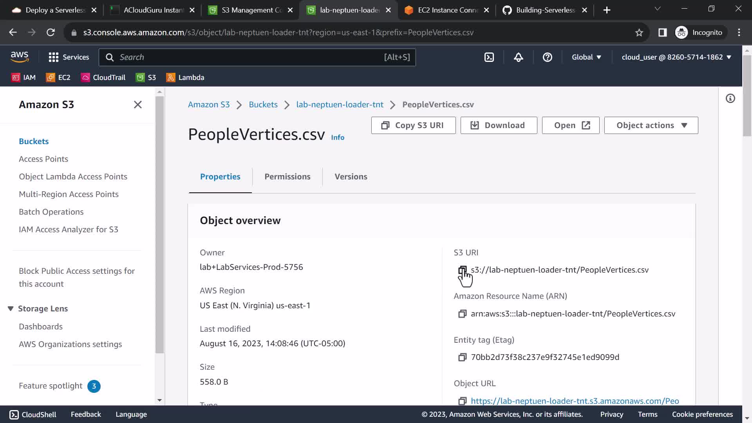
Task: Bookmark this page with star icon
Action: click(639, 33)
